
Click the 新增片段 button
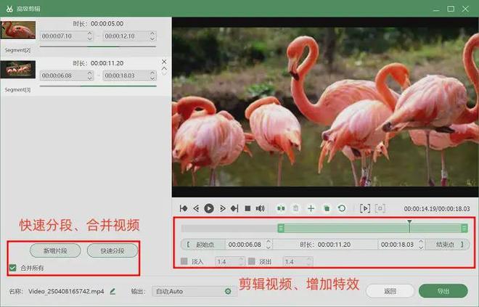click(55, 251)
